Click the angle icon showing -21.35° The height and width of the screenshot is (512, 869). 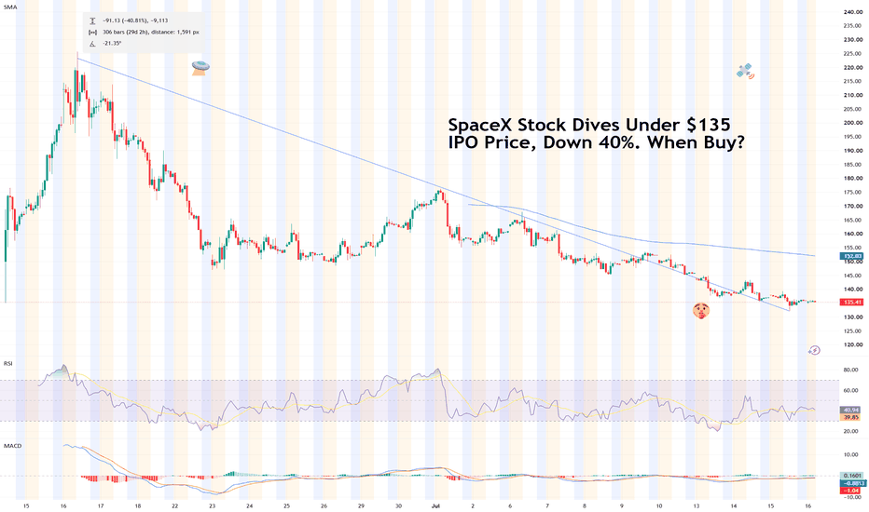click(x=92, y=43)
